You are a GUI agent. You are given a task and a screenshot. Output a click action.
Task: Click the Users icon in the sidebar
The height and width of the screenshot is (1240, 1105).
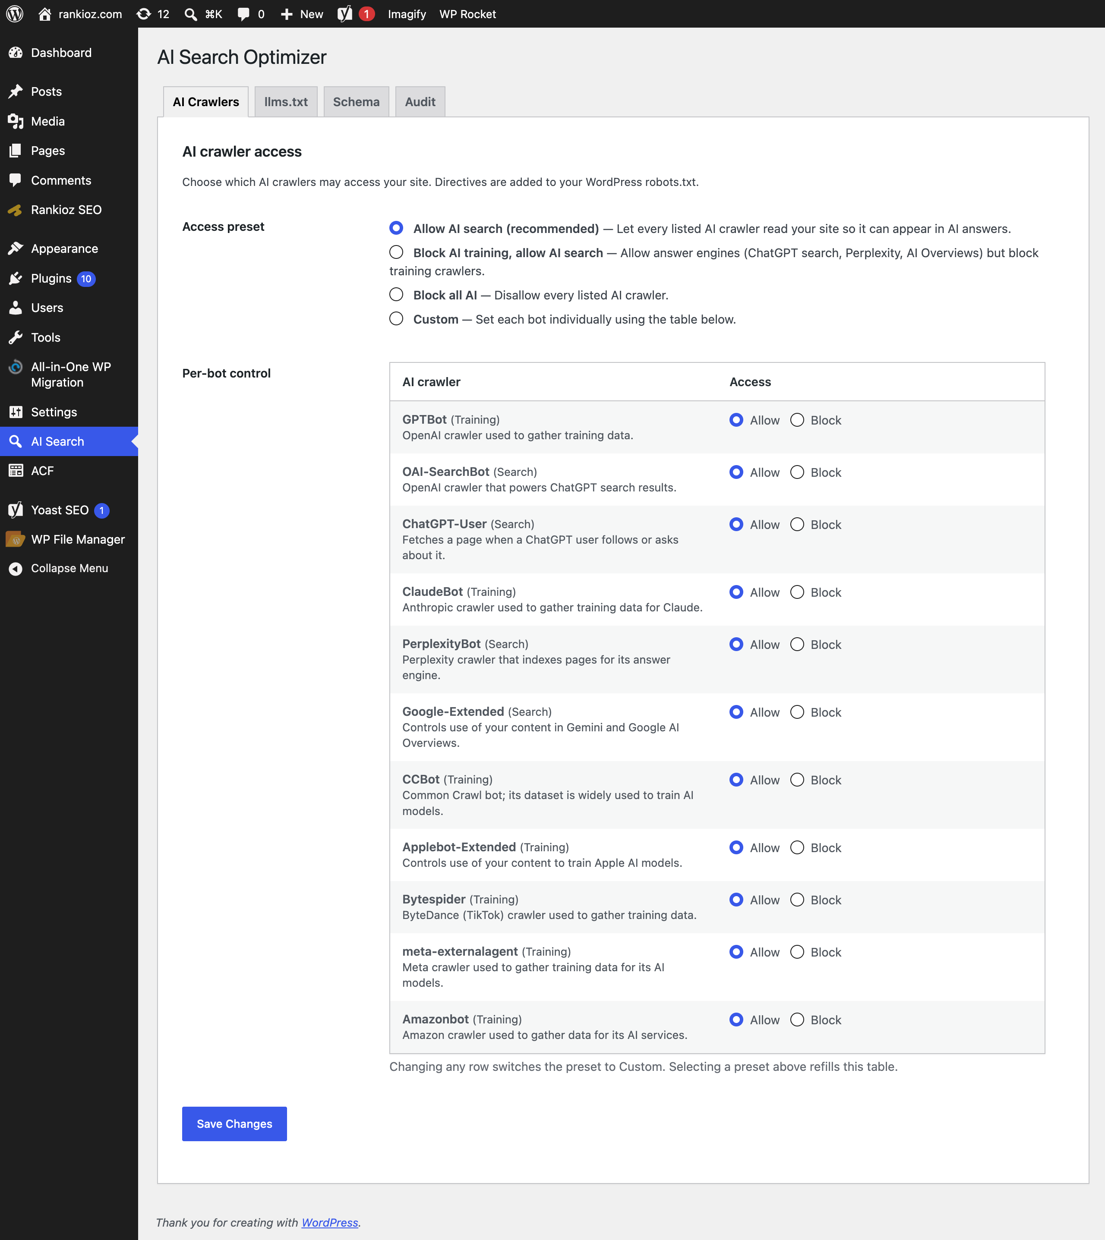(16, 308)
